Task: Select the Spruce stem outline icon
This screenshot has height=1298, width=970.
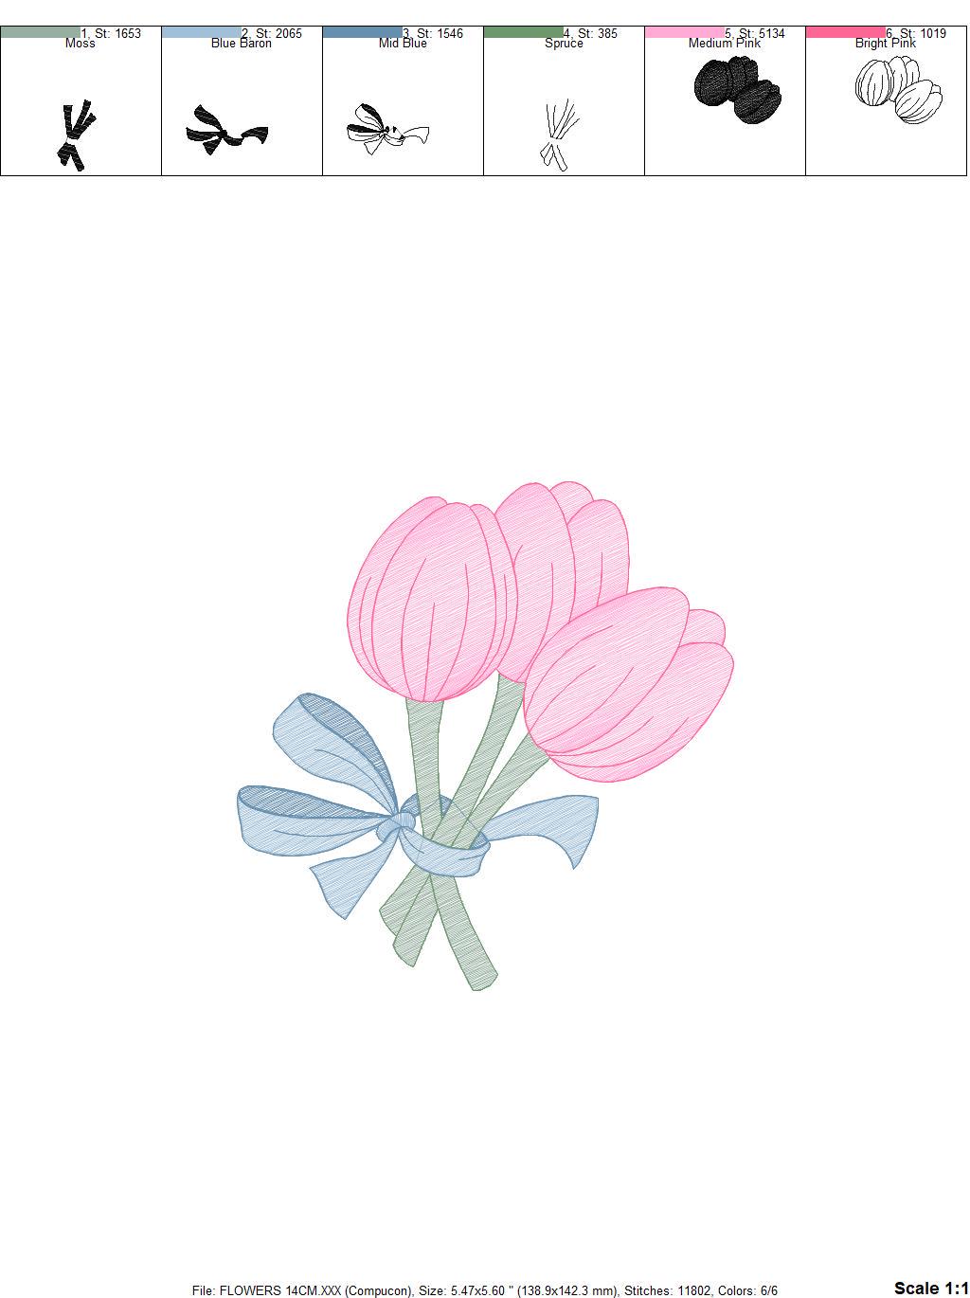Action: pyautogui.click(x=559, y=135)
